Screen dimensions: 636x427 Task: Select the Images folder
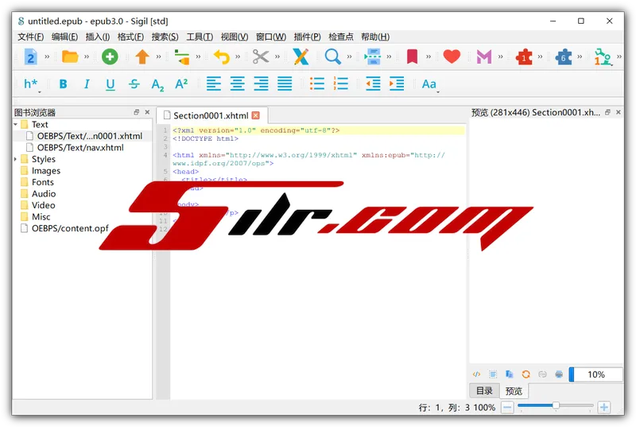46,171
